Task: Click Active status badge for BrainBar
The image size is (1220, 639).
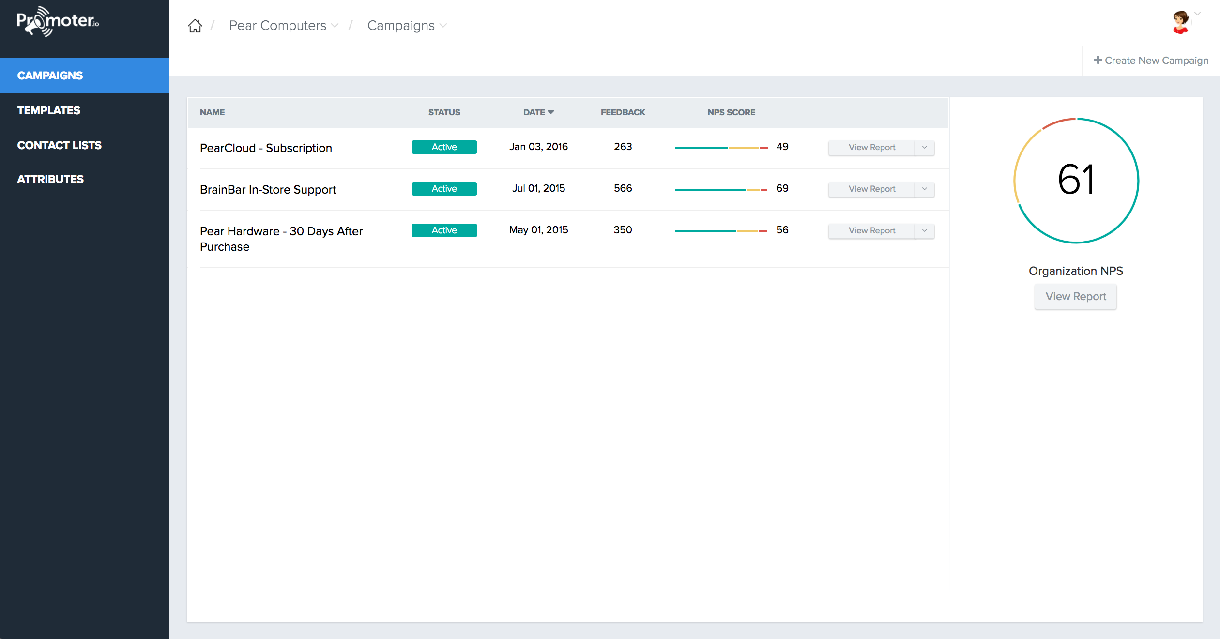Action: (444, 189)
